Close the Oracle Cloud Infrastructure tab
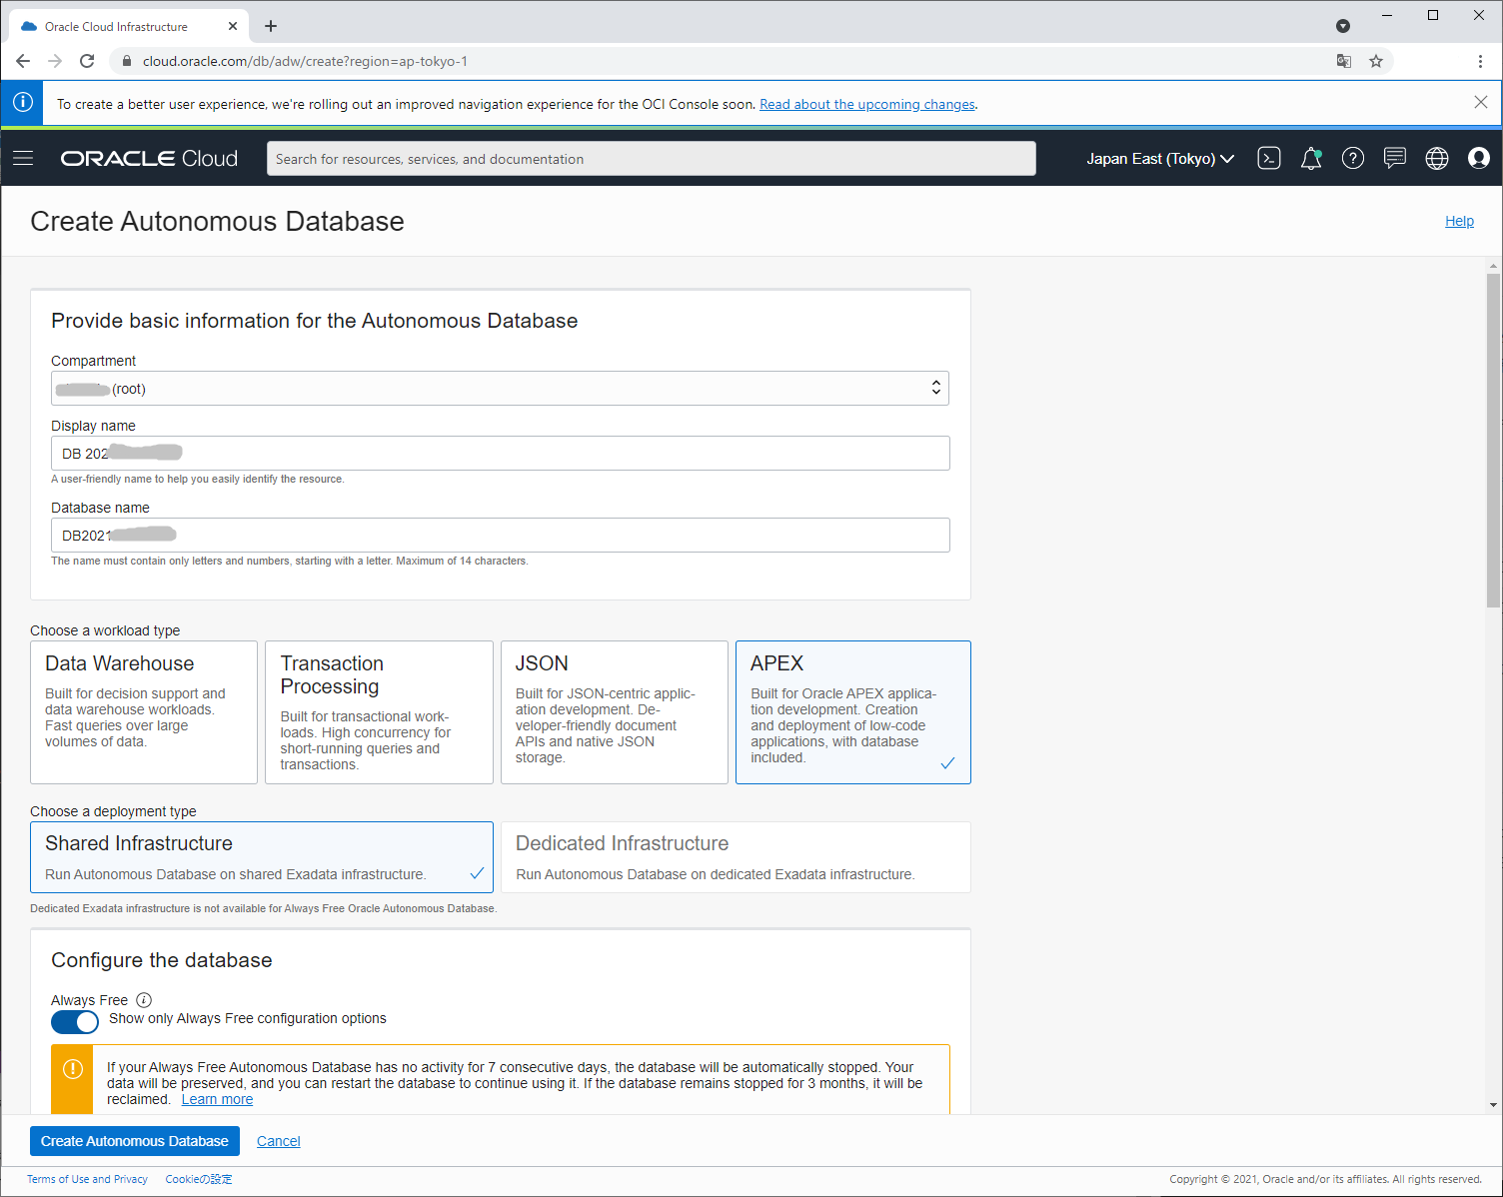This screenshot has height=1197, width=1503. (233, 26)
